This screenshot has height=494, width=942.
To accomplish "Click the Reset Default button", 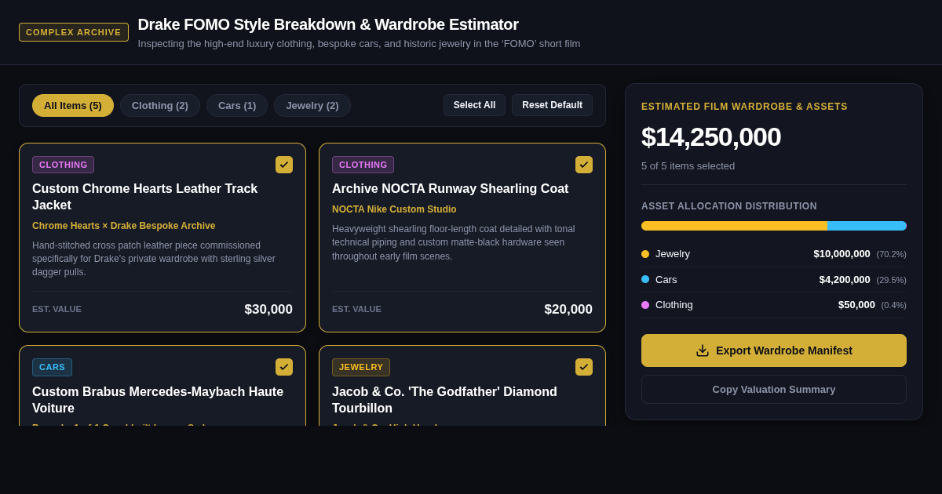I will 553,105.
